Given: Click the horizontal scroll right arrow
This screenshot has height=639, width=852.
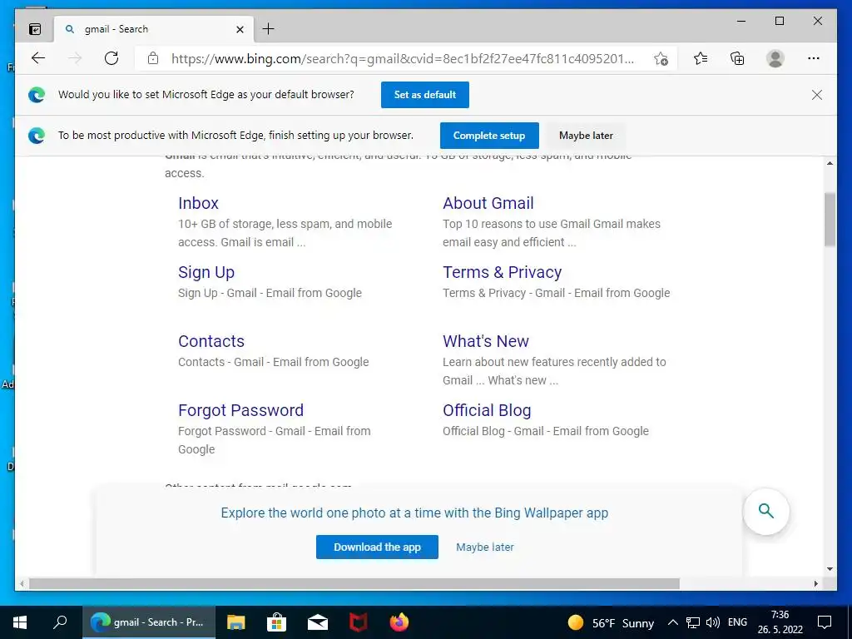Looking at the screenshot, I should click(816, 583).
